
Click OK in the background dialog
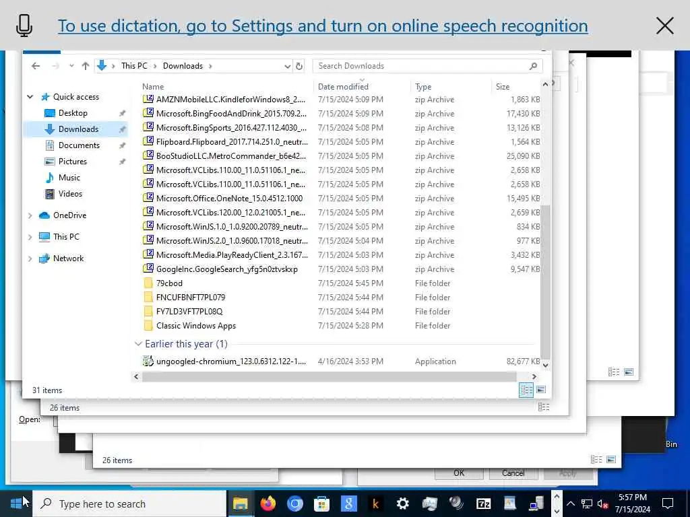click(458, 473)
